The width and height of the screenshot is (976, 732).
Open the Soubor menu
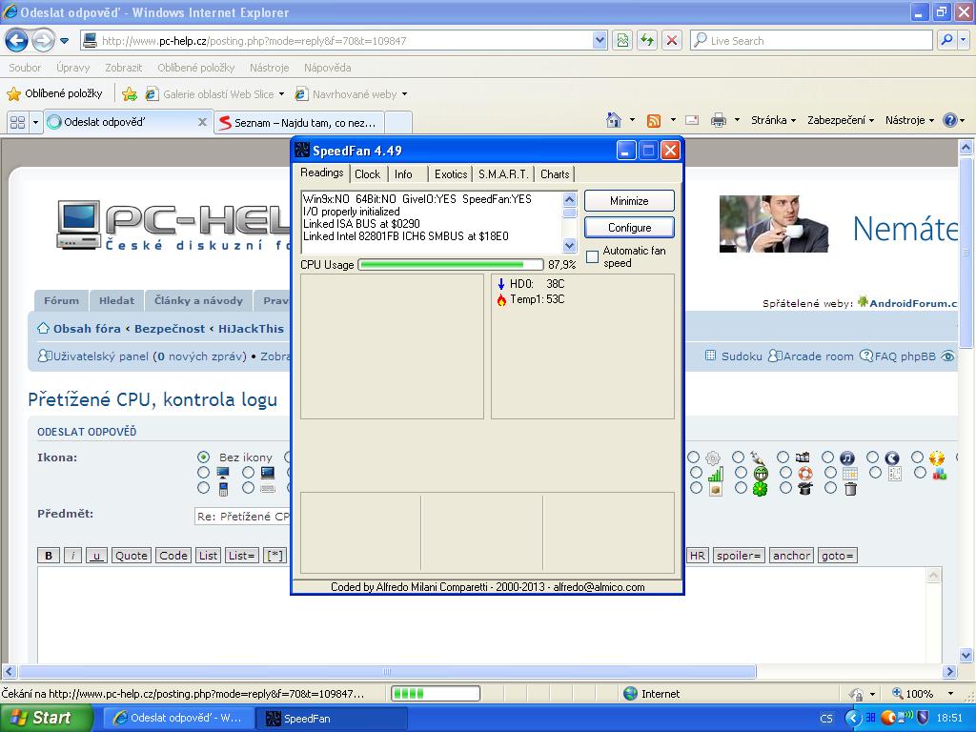pos(25,68)
